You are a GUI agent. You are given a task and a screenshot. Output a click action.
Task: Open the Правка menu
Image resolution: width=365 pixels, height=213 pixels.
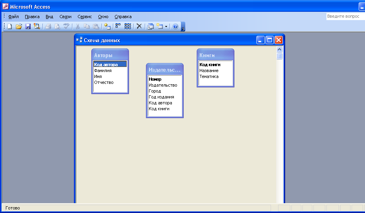coord(32,17)
